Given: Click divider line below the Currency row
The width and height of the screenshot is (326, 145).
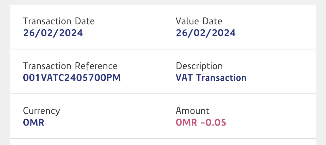Looking at the screenshot, I should 163,139.
